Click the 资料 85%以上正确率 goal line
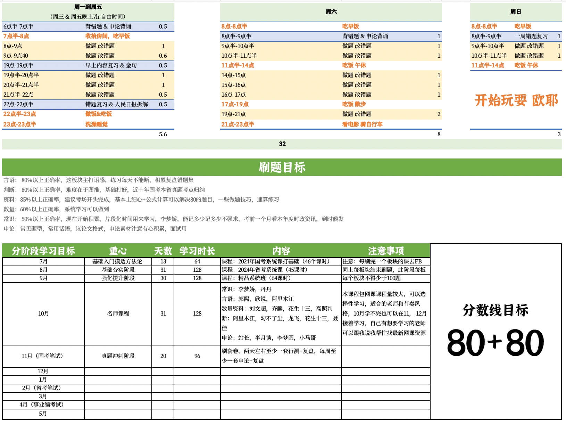Image resolution: width=566 pixels, height=424 pixels. pos(141,199)
